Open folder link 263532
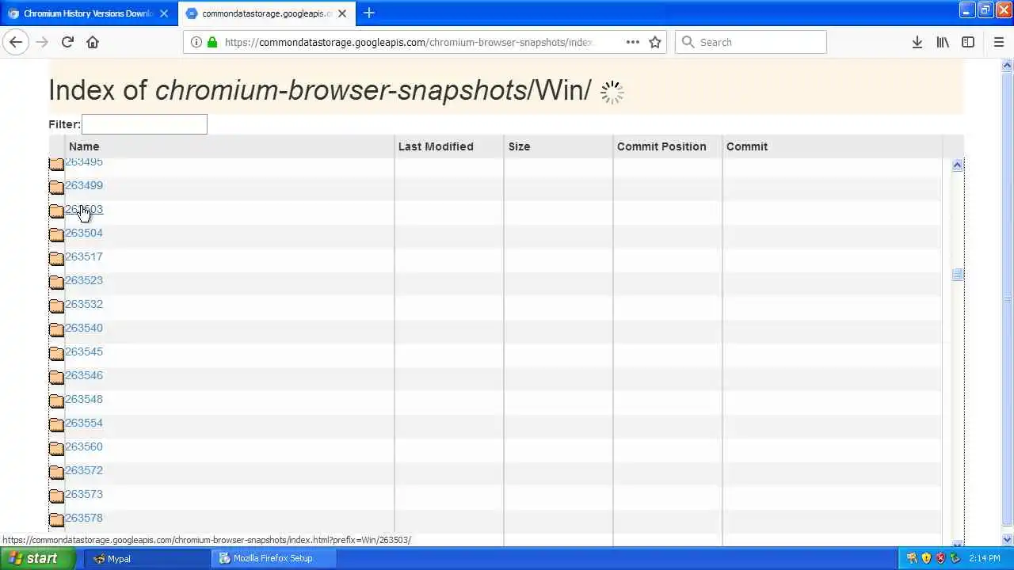 click(84, 304)
